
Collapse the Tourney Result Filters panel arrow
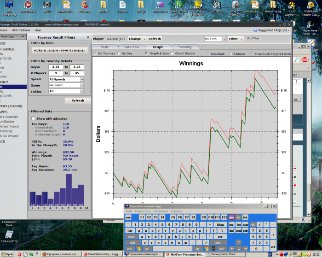[x=88, y=37]
